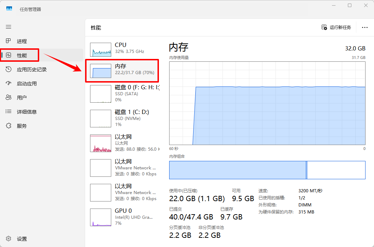Open 应用历史记录 page
Image resolution: width=374 pixels, height=247 pixels.
(42, 70)
